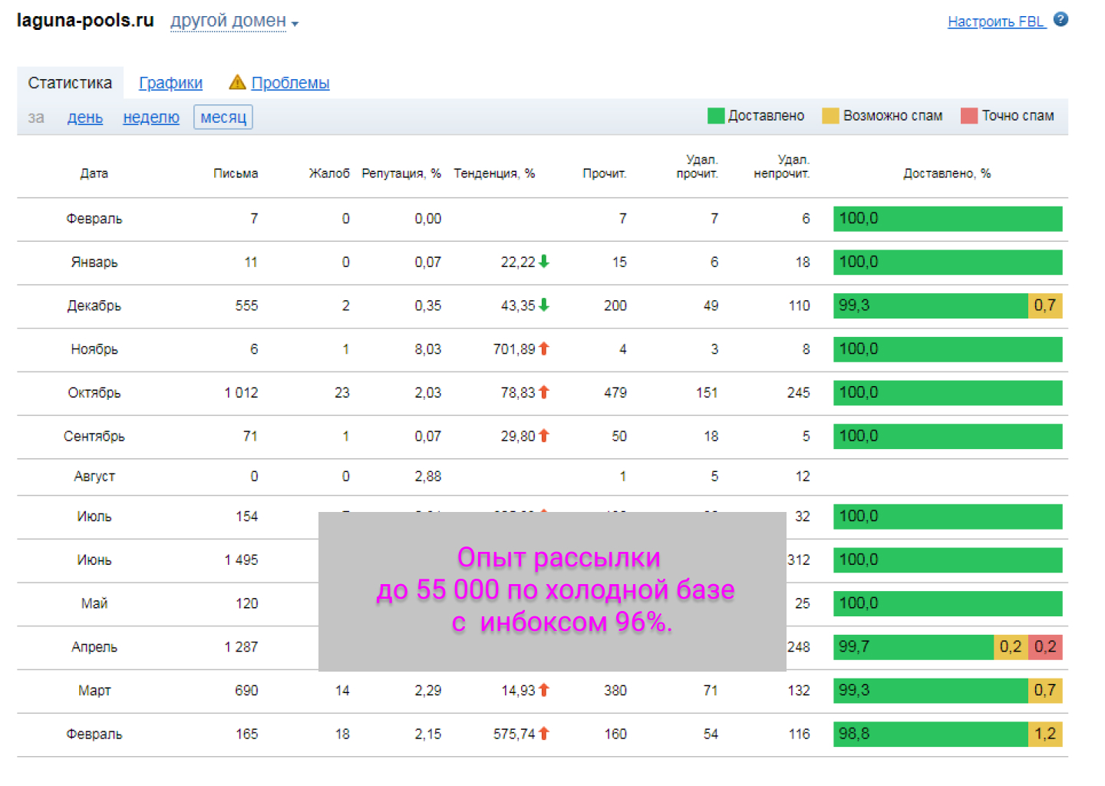This screenshot has height=786, width=1105.
Task: Click the Прочит. column header
Action: click(605, 173)
